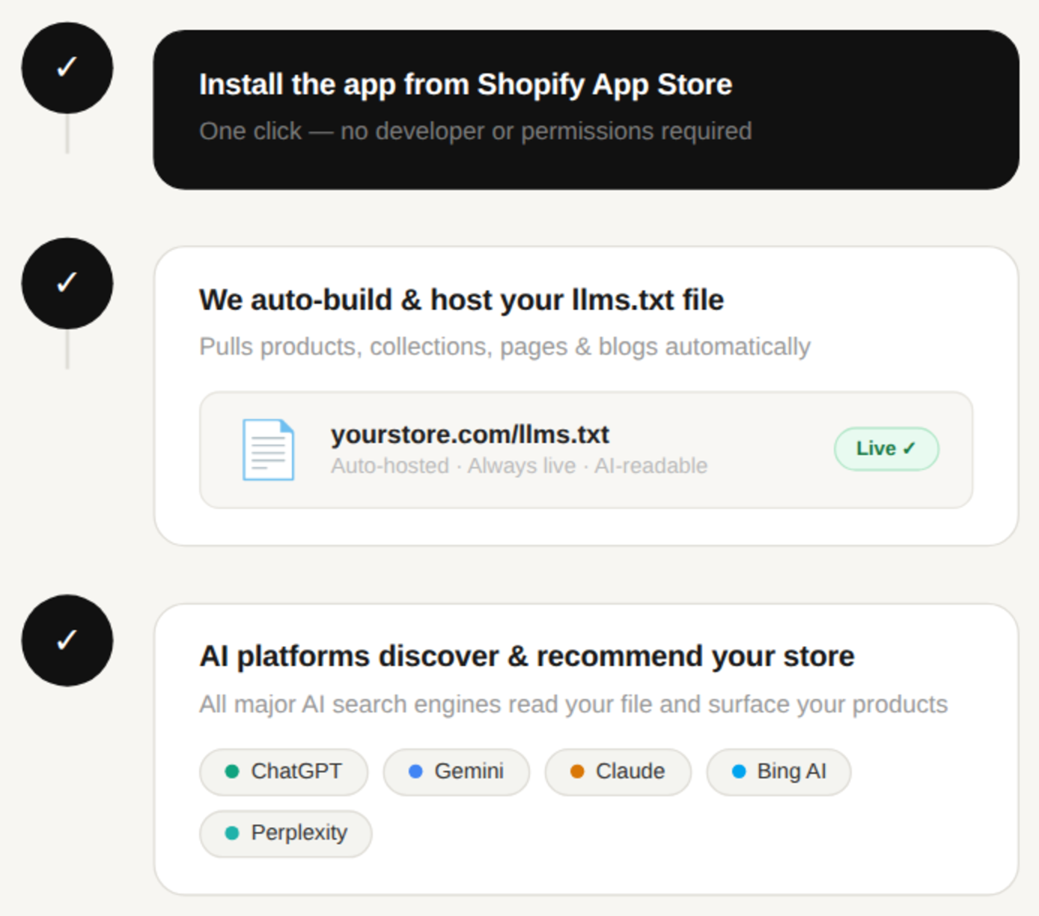
Task: Click the document file icon next to yourstore.com/llms.txt
Action: point(268,450)
